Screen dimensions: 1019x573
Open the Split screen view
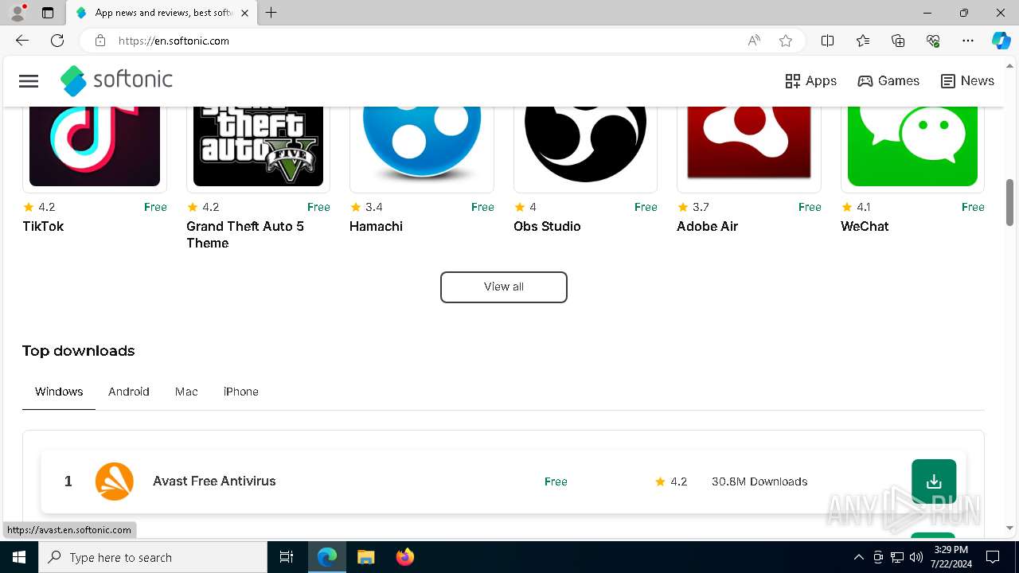(827, 41)
